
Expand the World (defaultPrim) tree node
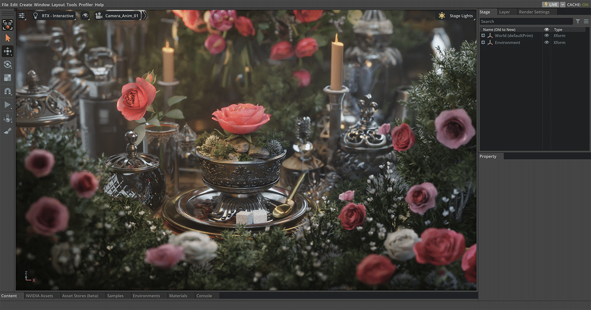click(483, 36)
